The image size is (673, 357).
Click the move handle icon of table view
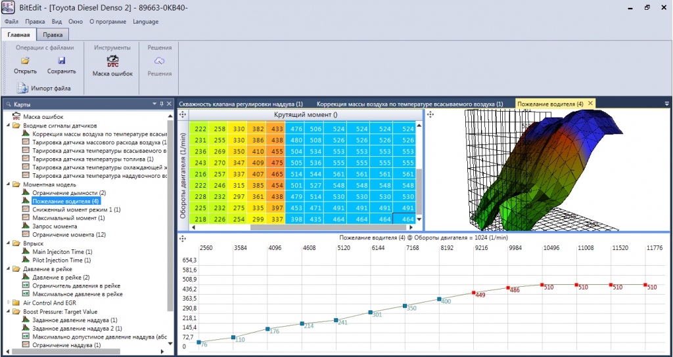183,114
